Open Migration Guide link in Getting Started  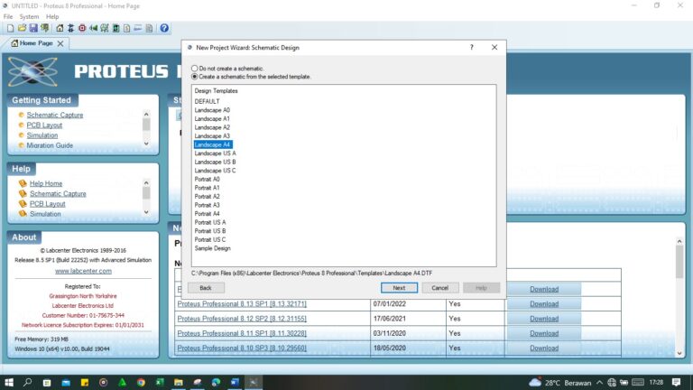(50, 145)
